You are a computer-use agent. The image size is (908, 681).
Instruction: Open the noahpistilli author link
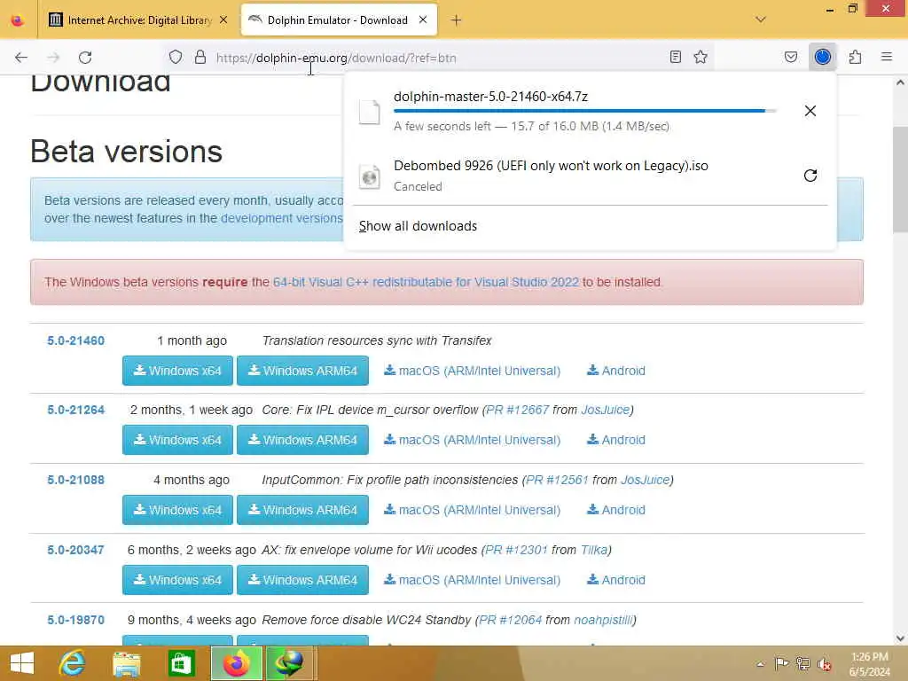tap(603, 620)
